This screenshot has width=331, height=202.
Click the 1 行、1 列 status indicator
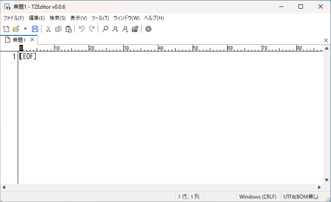tap(189, 196)
